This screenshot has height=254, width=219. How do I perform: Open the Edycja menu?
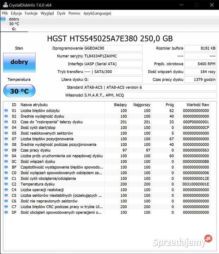16,13
